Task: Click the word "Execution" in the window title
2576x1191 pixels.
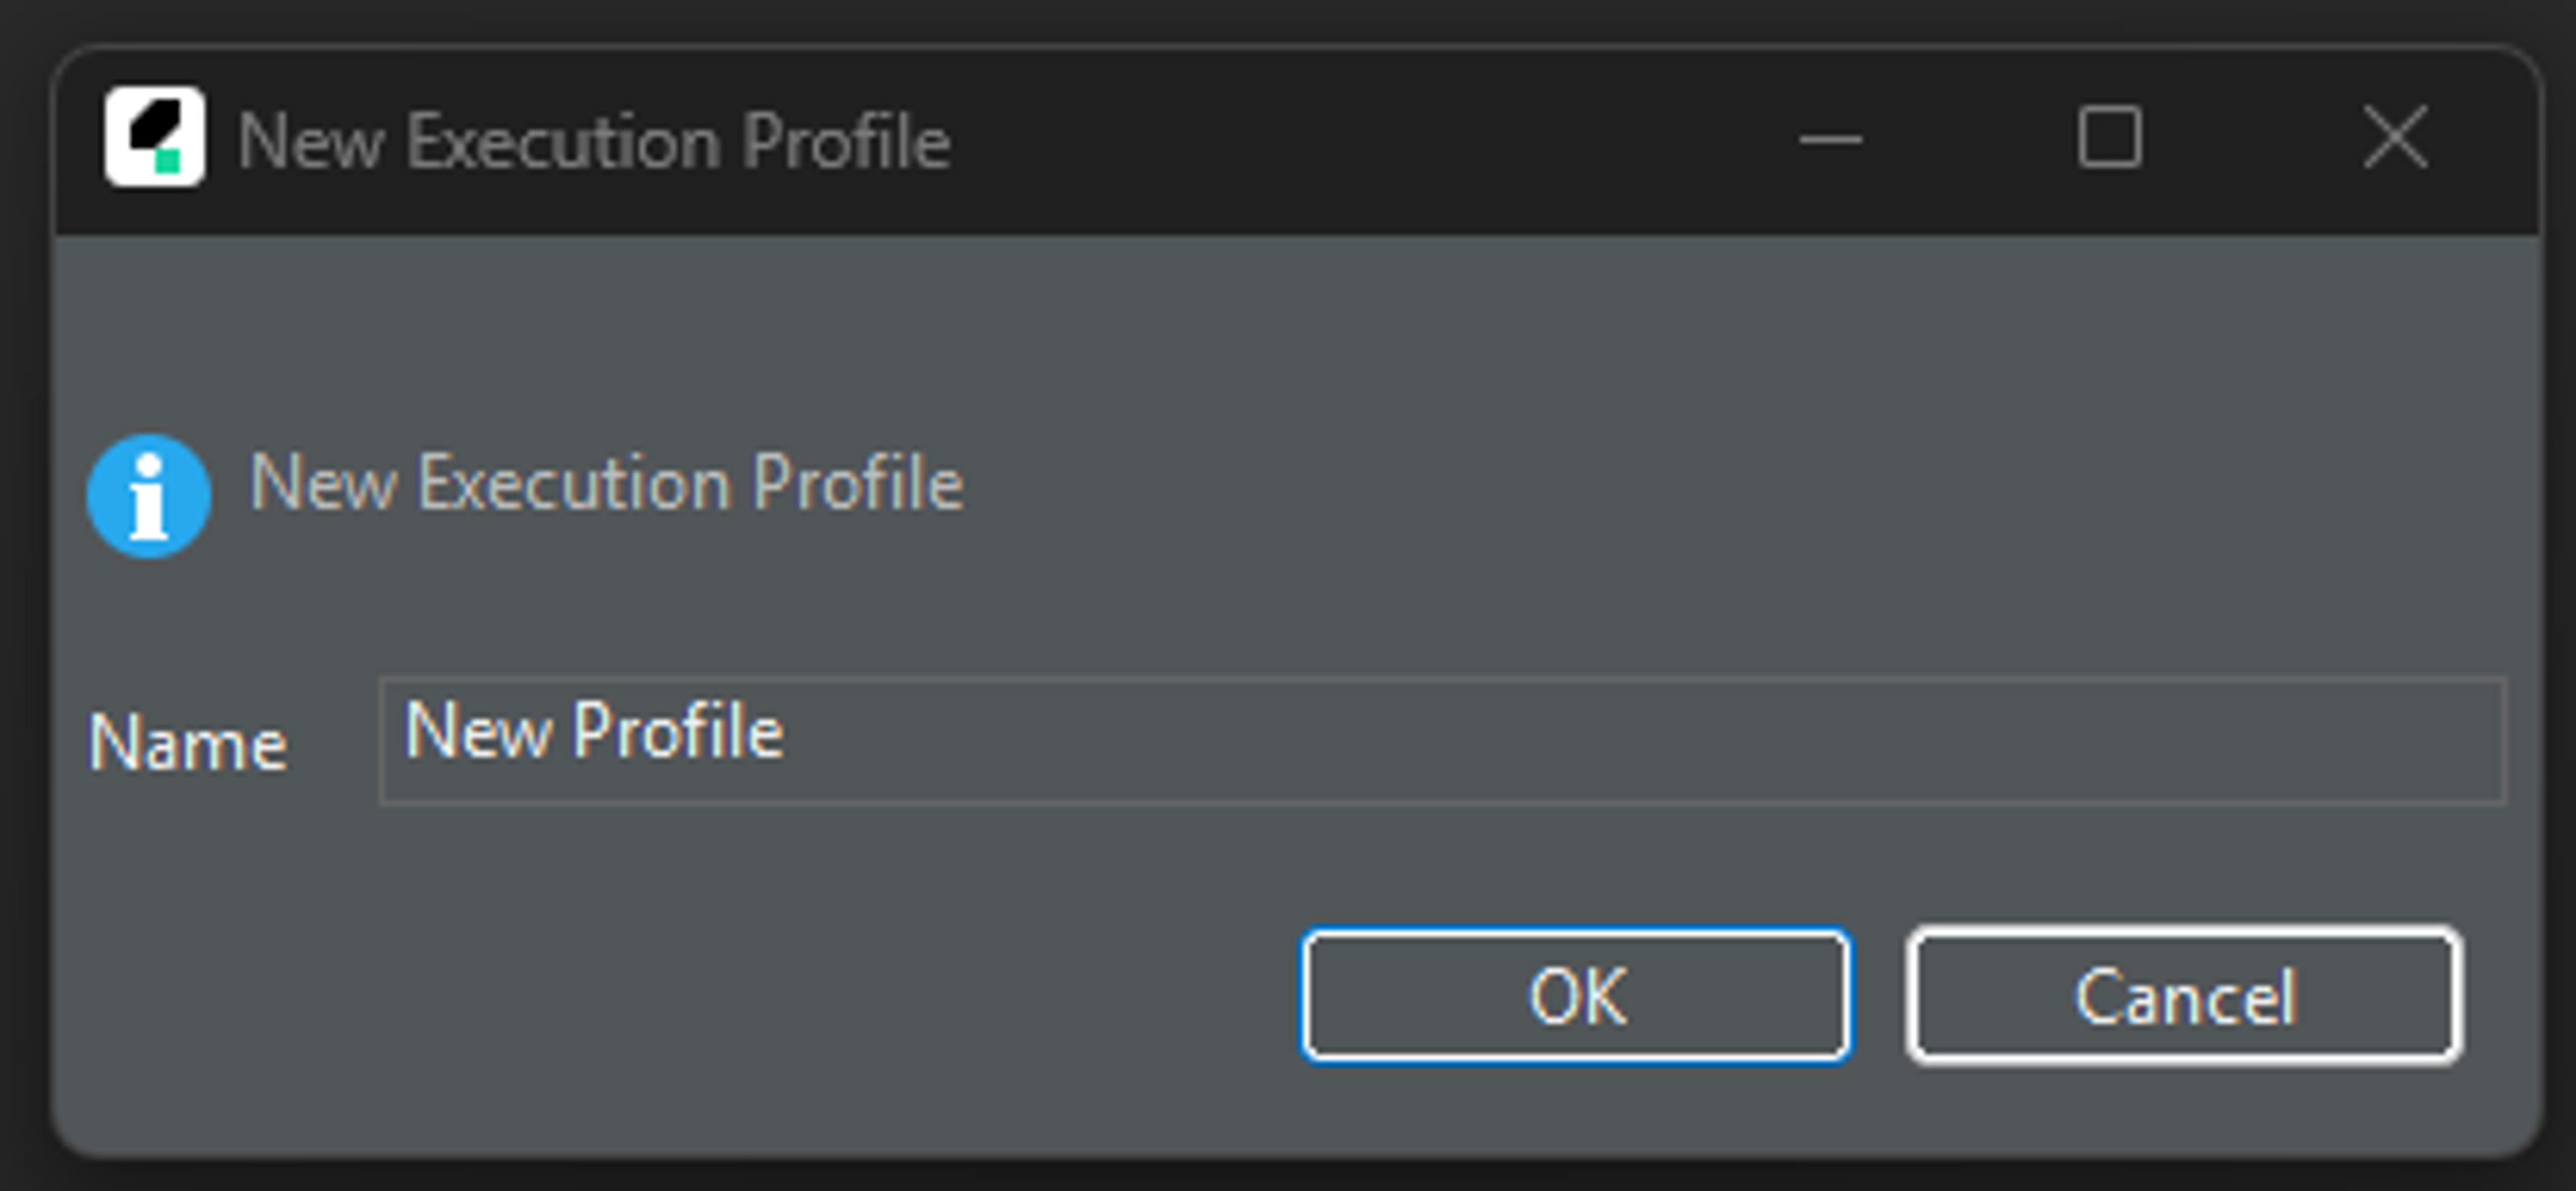Action: (x=563, y=141)
